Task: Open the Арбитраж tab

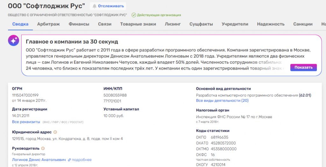Action: [48, 24]
